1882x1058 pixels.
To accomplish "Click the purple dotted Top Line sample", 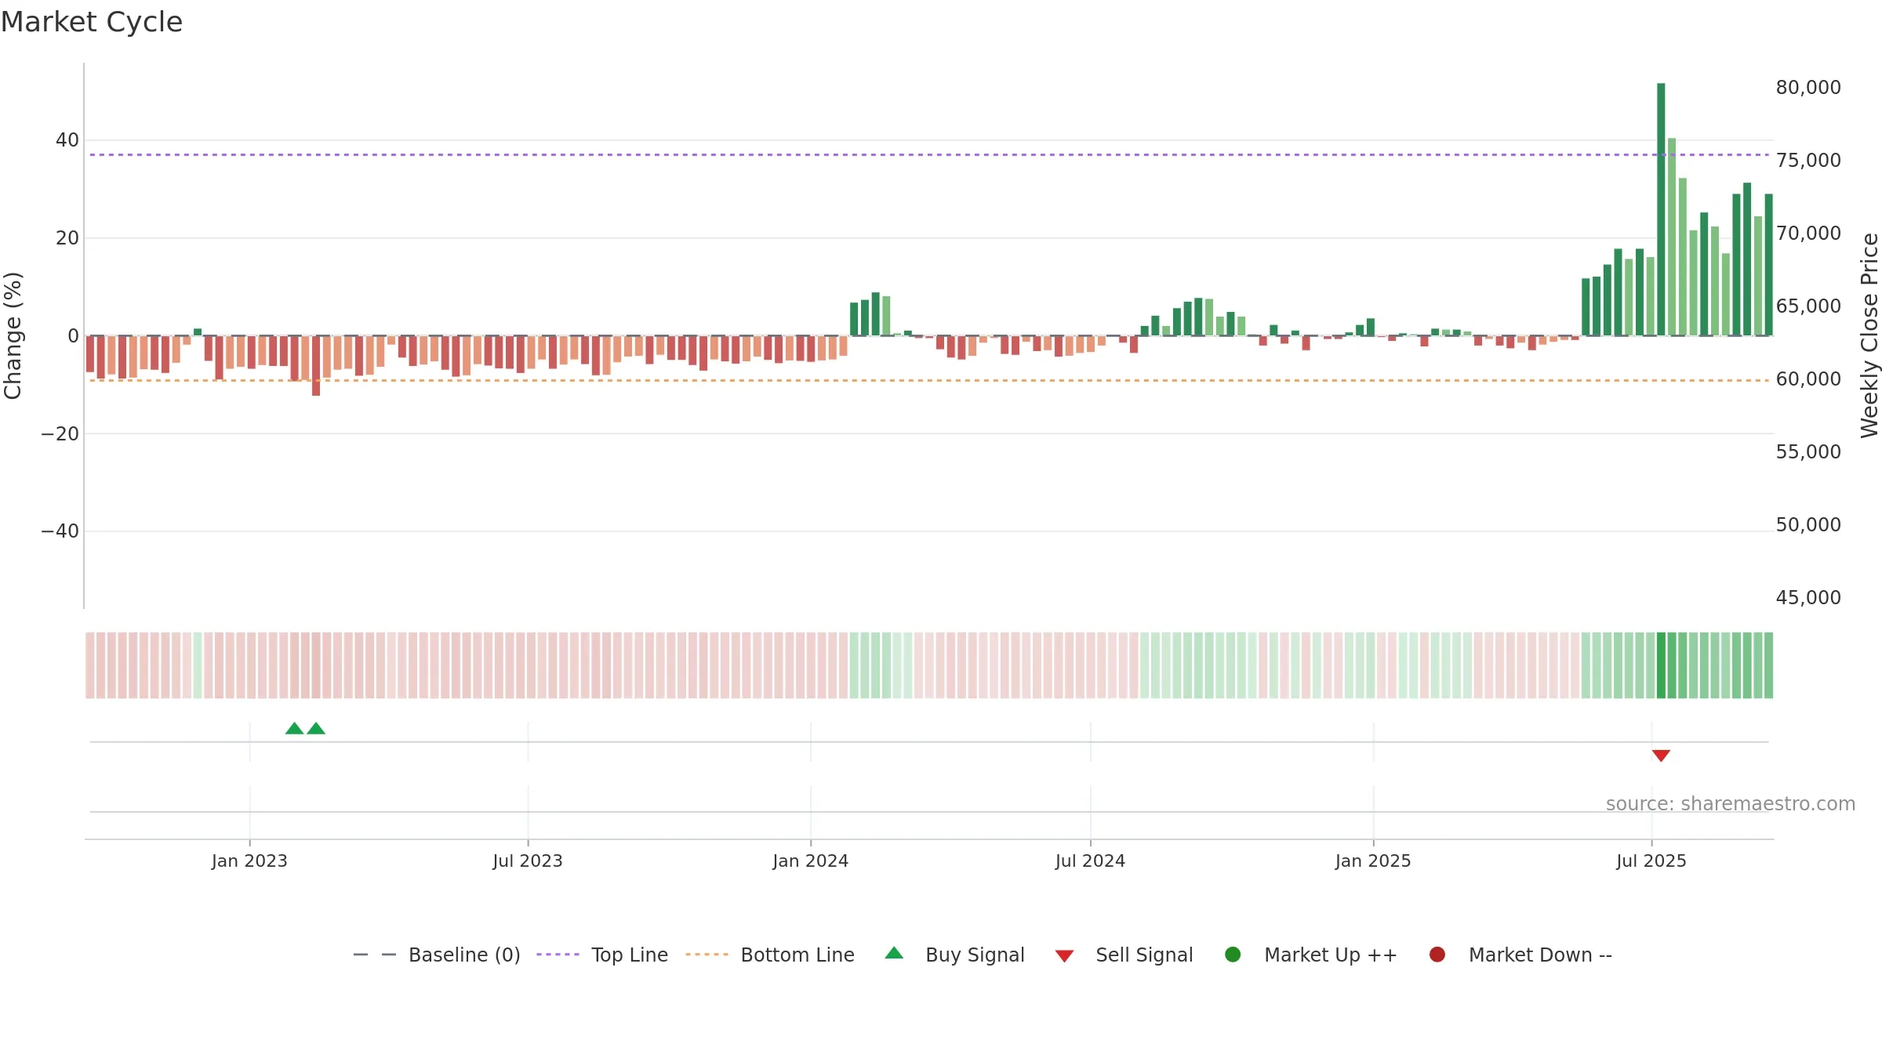I will (x=558, y=955).
